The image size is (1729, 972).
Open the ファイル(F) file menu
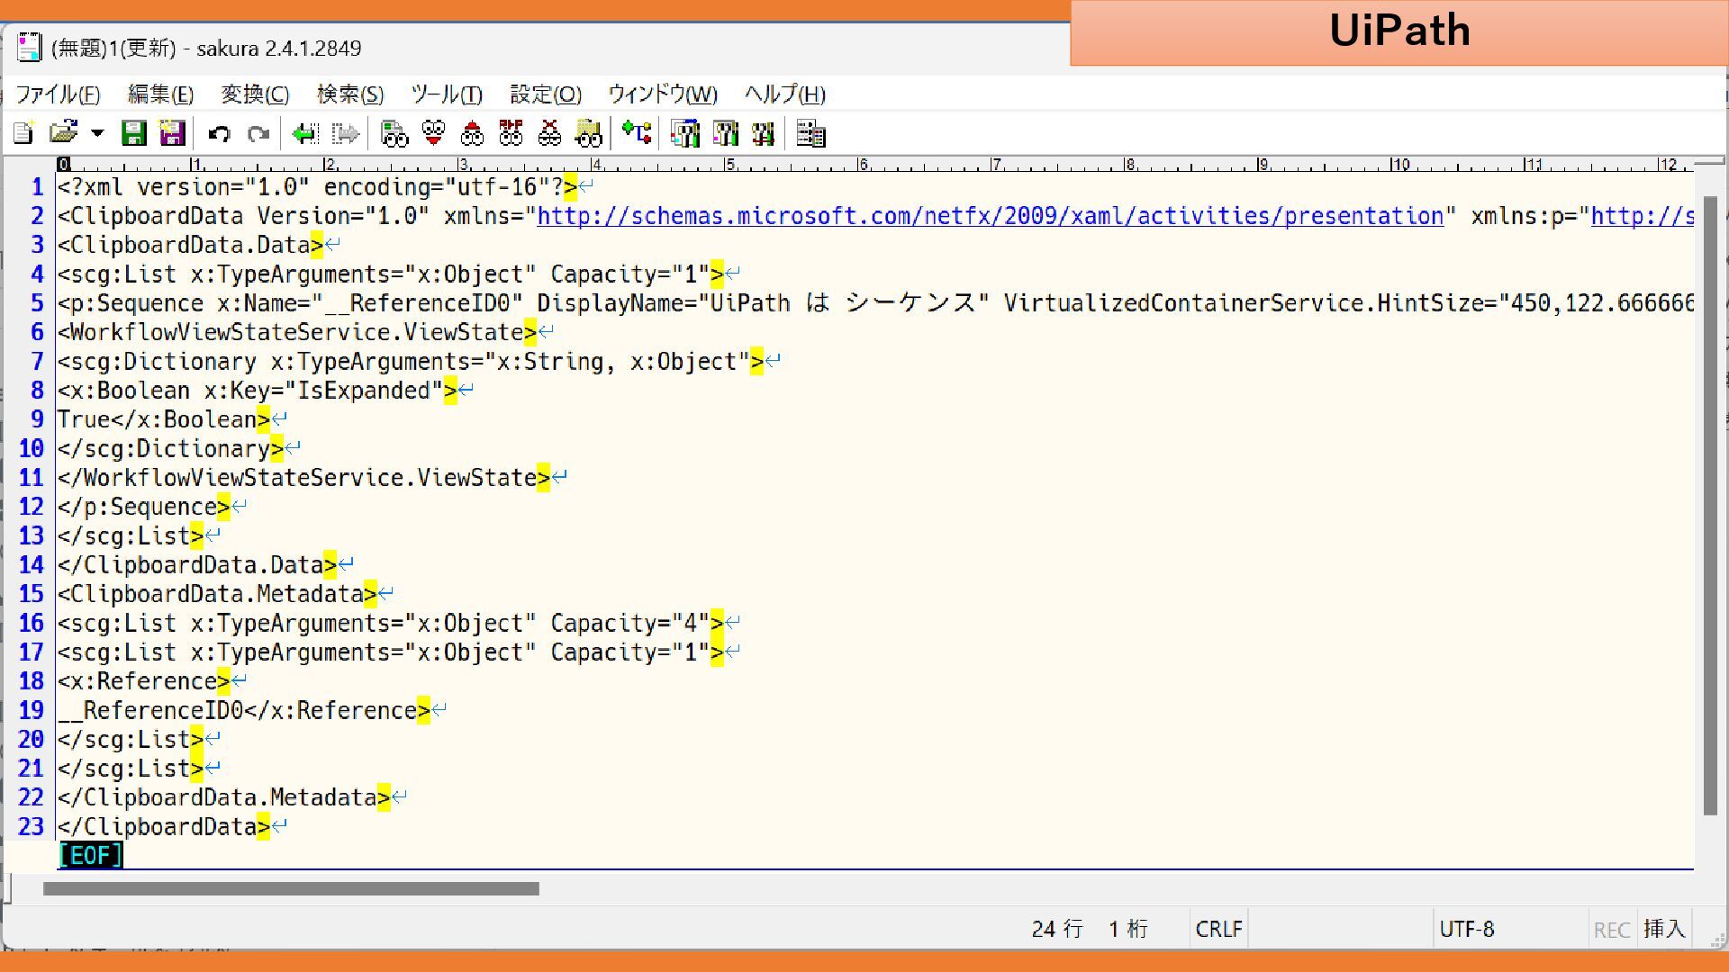coord(58,94)
